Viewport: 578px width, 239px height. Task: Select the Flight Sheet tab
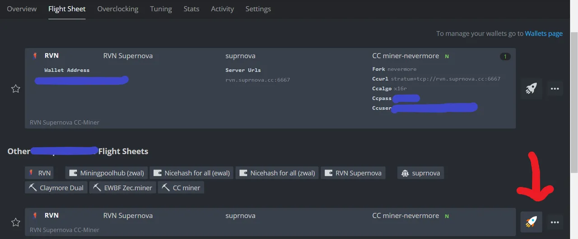click(x=67, y=9)
